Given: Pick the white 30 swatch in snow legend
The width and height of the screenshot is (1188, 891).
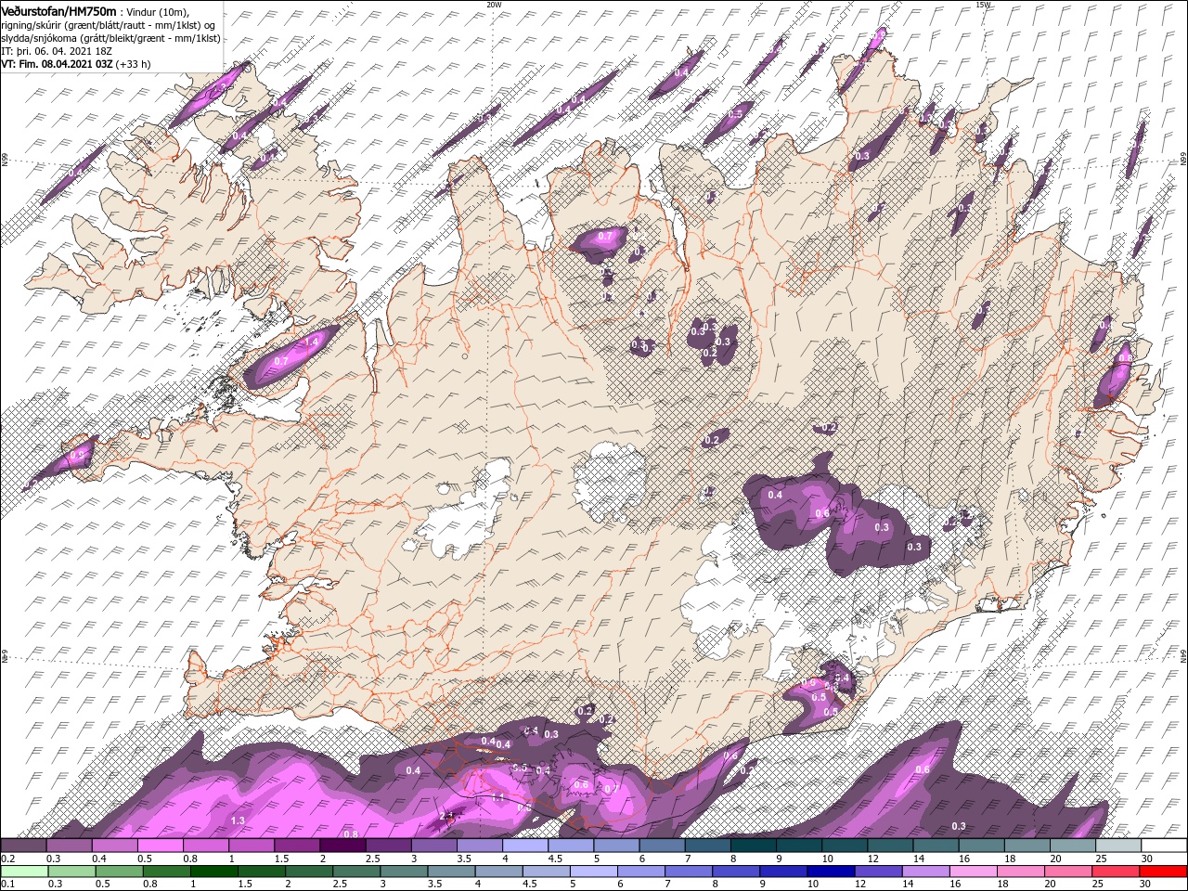Looking at the screenshot, I should [x=1165, y=846].
